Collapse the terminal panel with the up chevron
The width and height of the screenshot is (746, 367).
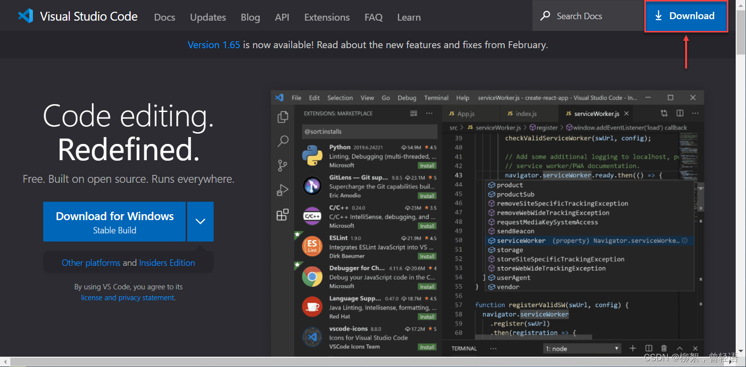(680, 348)
